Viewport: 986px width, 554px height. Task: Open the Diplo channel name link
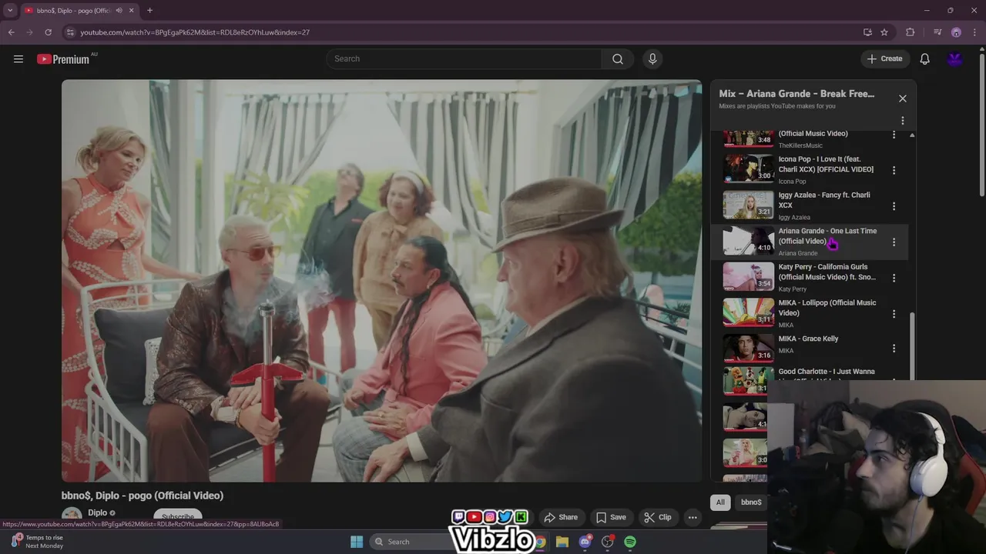coord(97,513)
